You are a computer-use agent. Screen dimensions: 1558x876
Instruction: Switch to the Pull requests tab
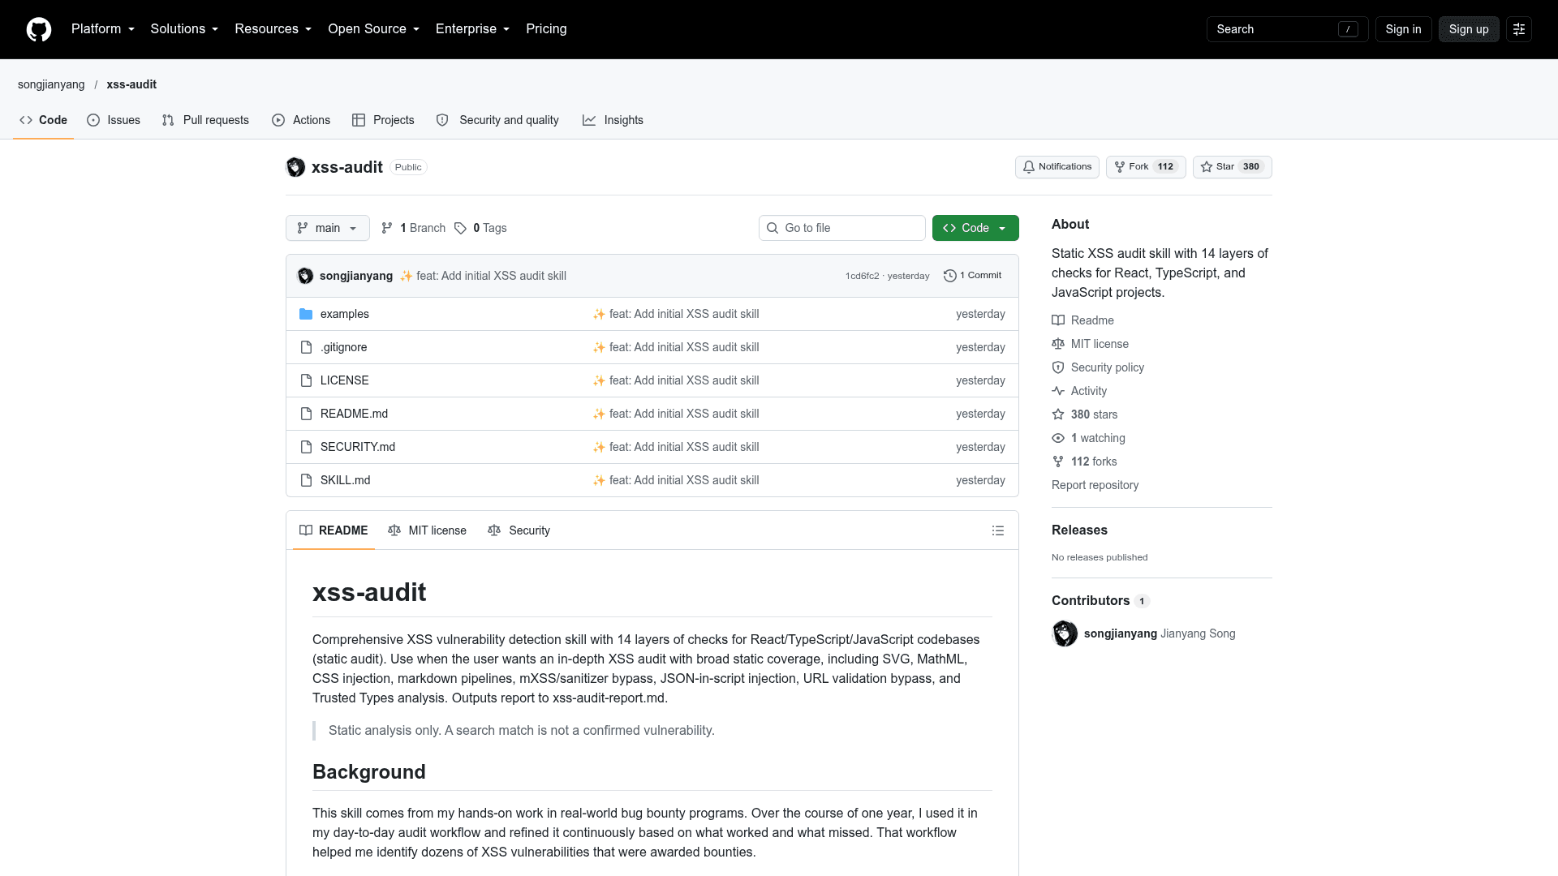coord(205,120)
